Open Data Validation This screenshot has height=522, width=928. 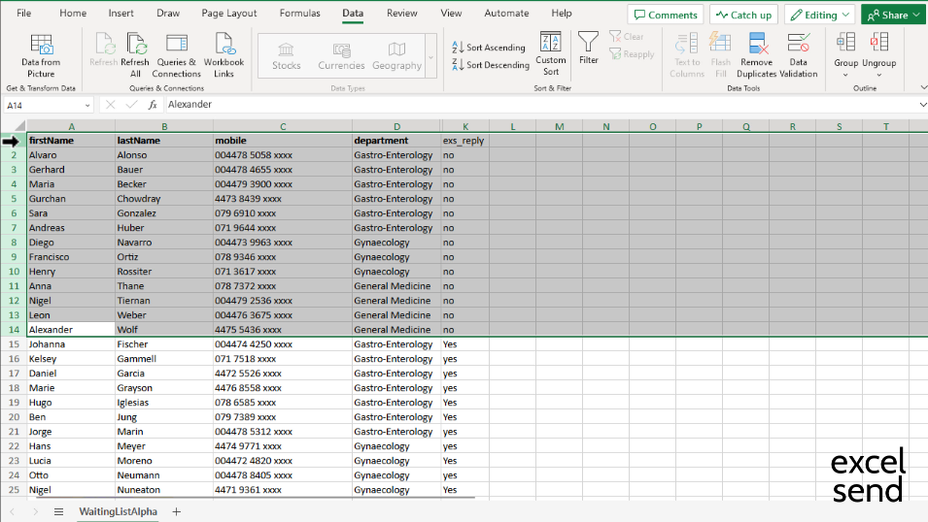(799, 55)
